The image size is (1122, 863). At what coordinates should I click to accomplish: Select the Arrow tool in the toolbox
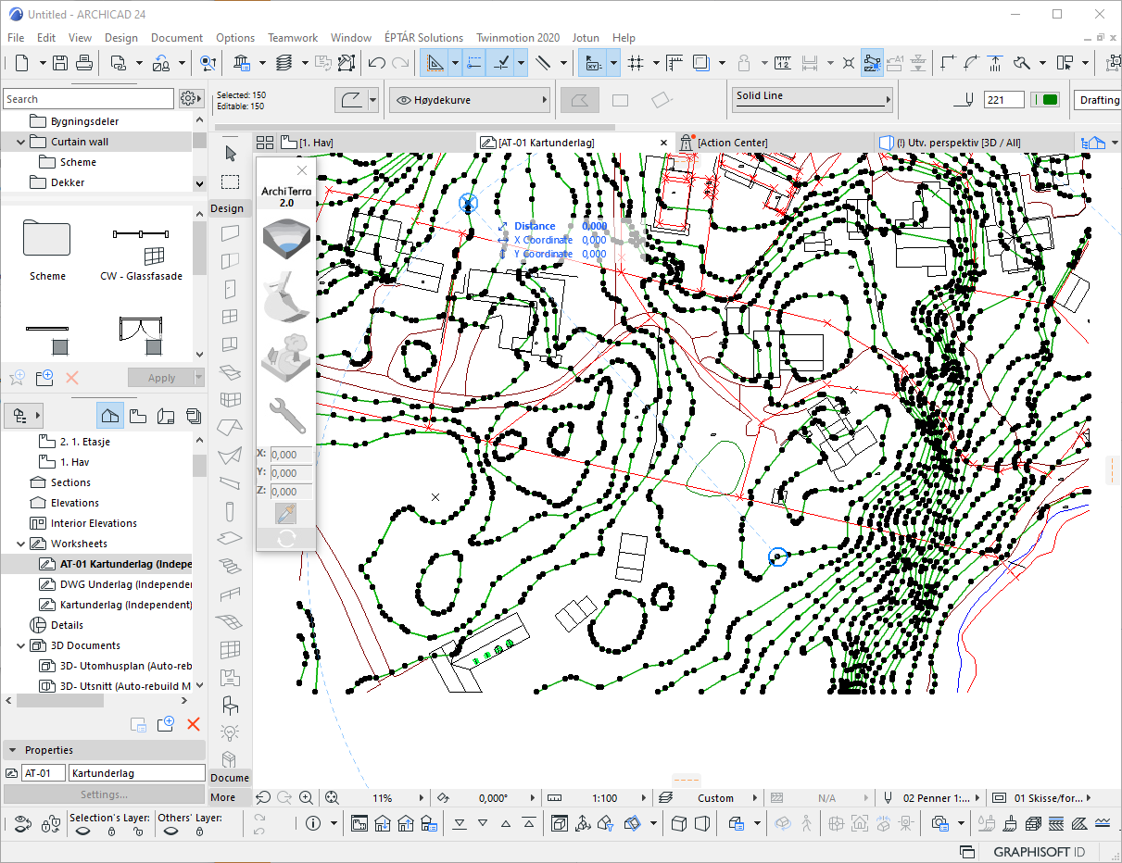tap(231, 154)
